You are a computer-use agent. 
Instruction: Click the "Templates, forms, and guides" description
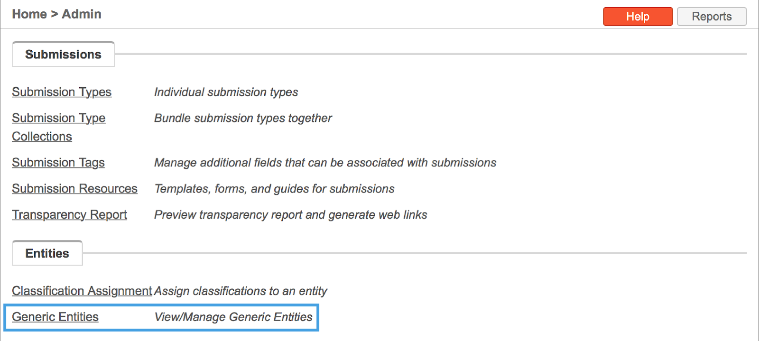[274, 189]
